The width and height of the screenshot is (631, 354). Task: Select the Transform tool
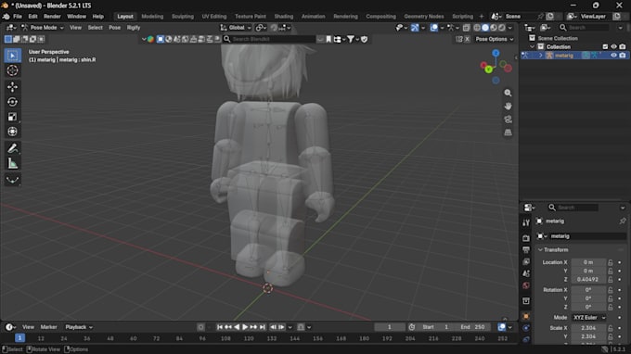coord(12,132)
